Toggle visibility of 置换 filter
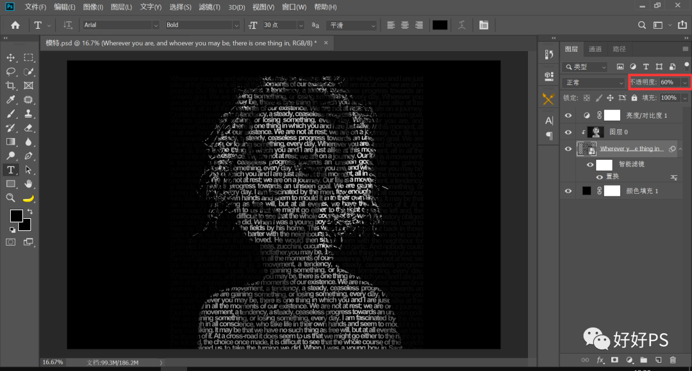 pos(599,177)
